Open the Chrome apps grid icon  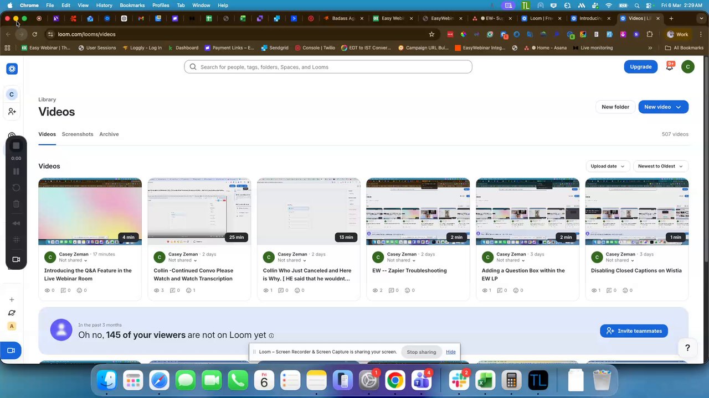coord(8,48)
